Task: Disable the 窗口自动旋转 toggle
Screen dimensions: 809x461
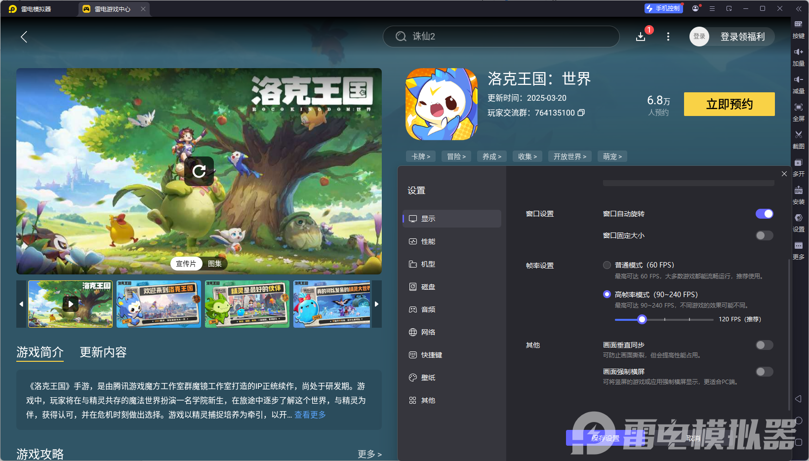Action: tap(764, 214)
